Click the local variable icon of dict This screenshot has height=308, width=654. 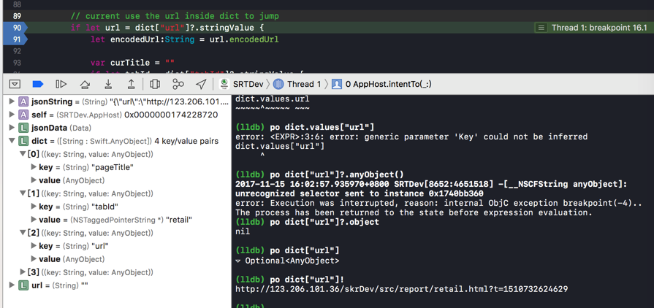(23, 141)
